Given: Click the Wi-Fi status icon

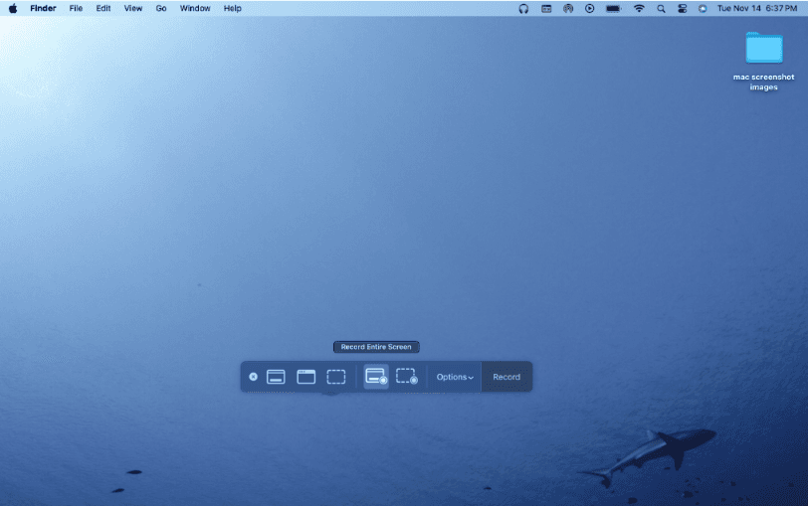Looking at the screenshot, I should [x=639, y=8].
